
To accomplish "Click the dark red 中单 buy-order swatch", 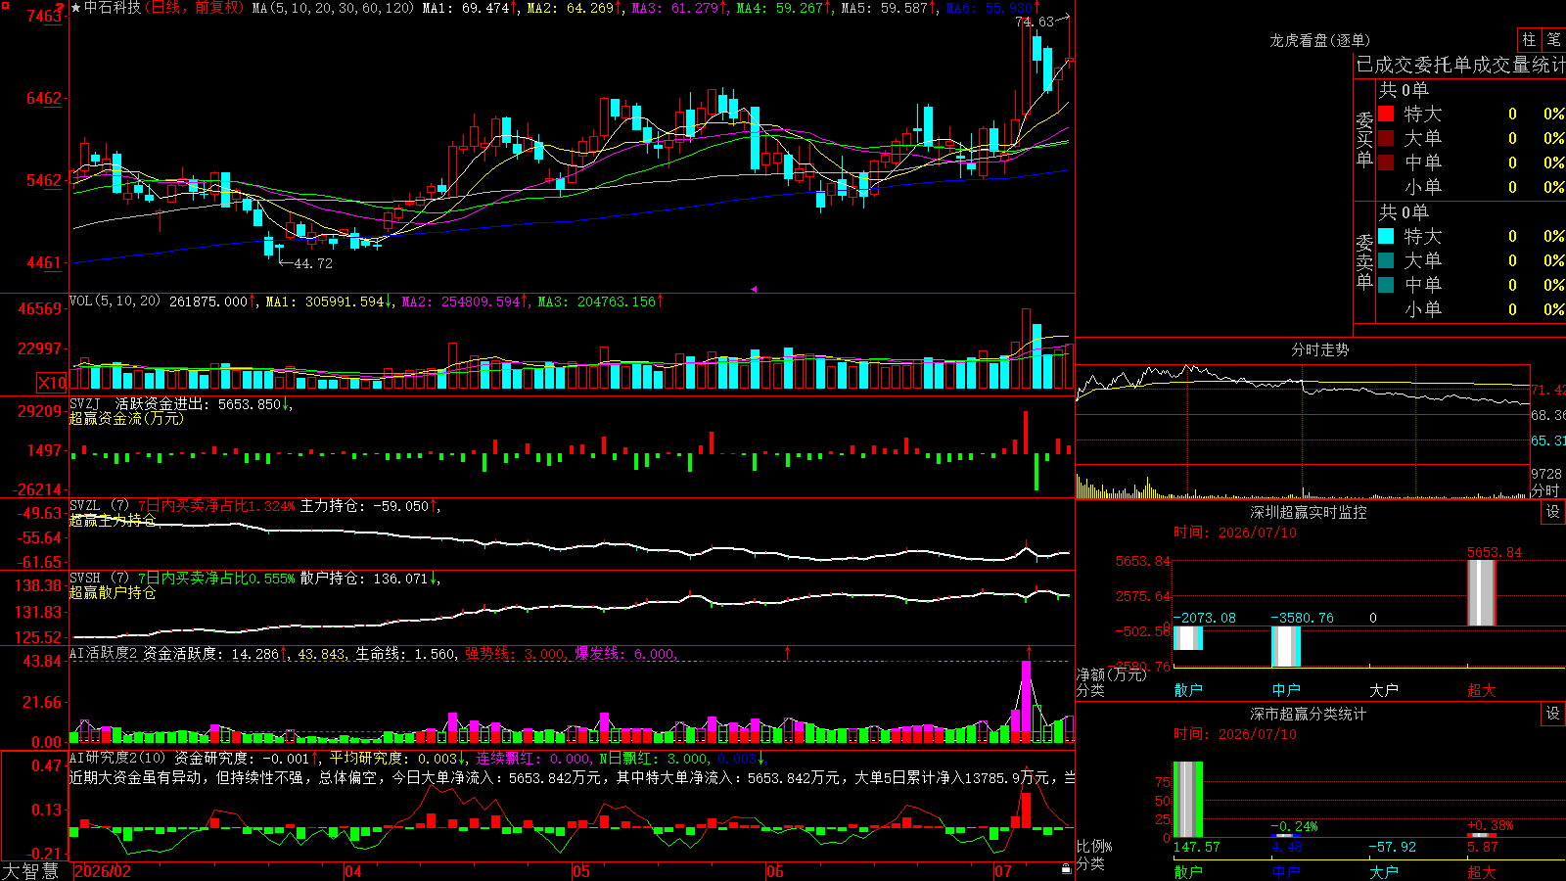I will pos(1386,162).
